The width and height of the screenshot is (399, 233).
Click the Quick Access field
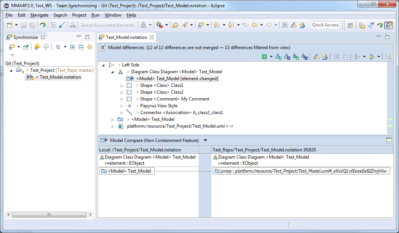point(325,25)
